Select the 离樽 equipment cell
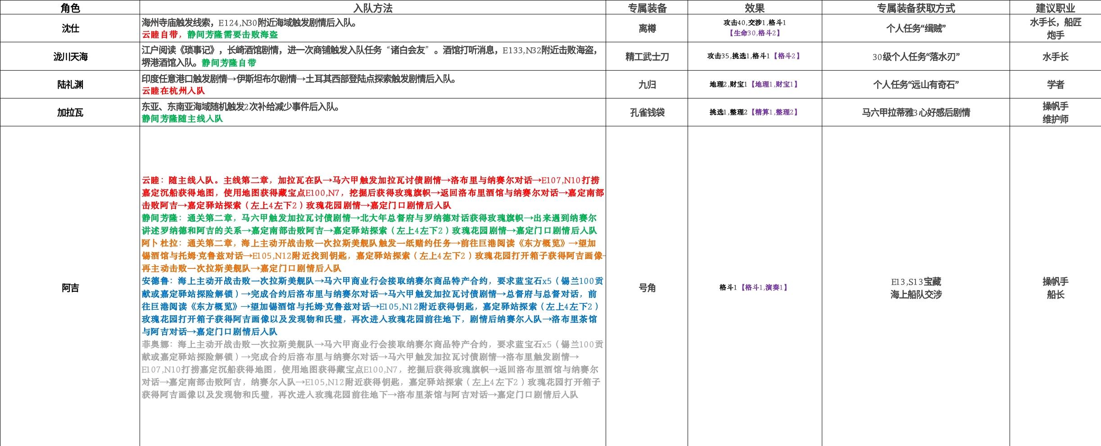The height and width of the screenshot is (446, 1101). tap(647, 28)
